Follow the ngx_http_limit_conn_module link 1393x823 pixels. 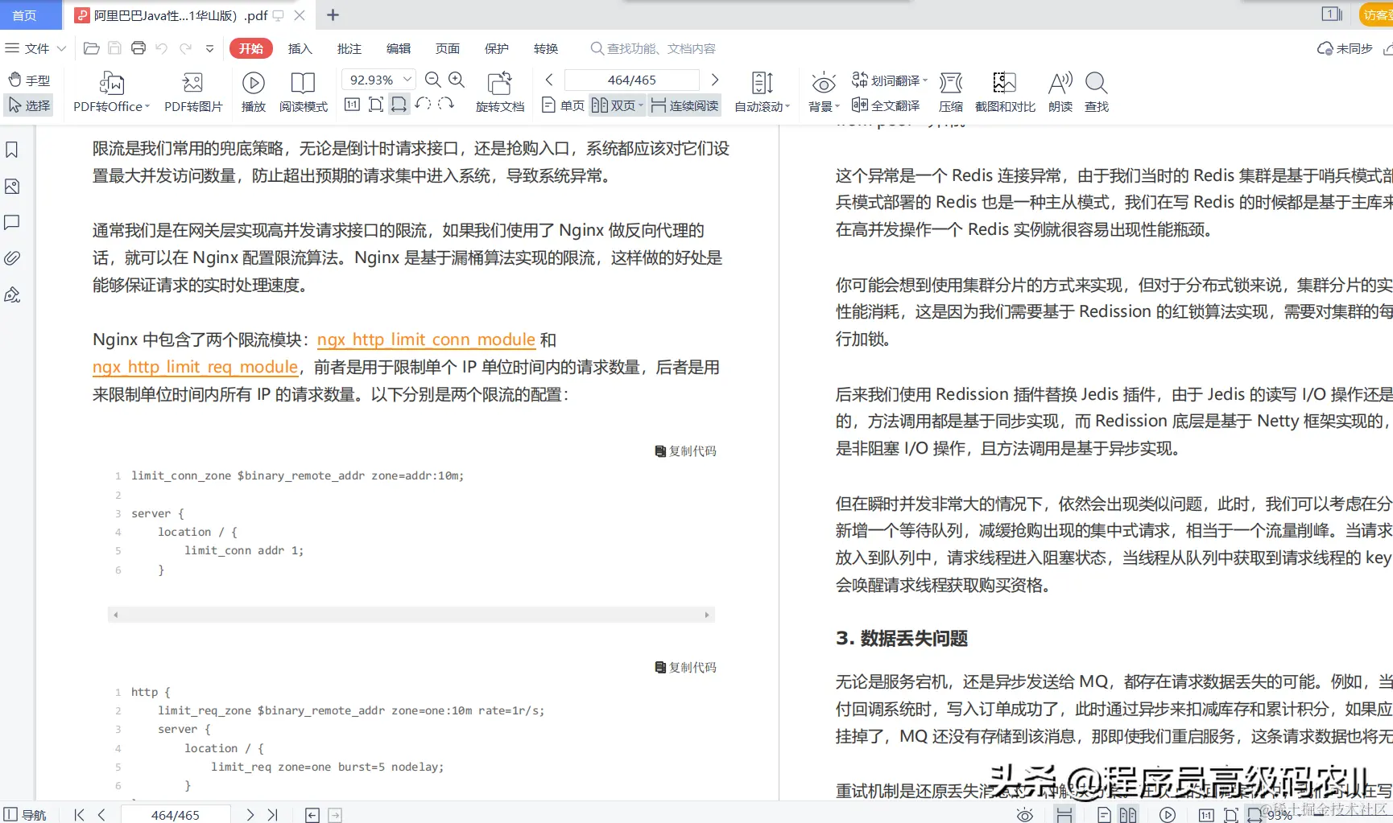click(x=426, y=339)
